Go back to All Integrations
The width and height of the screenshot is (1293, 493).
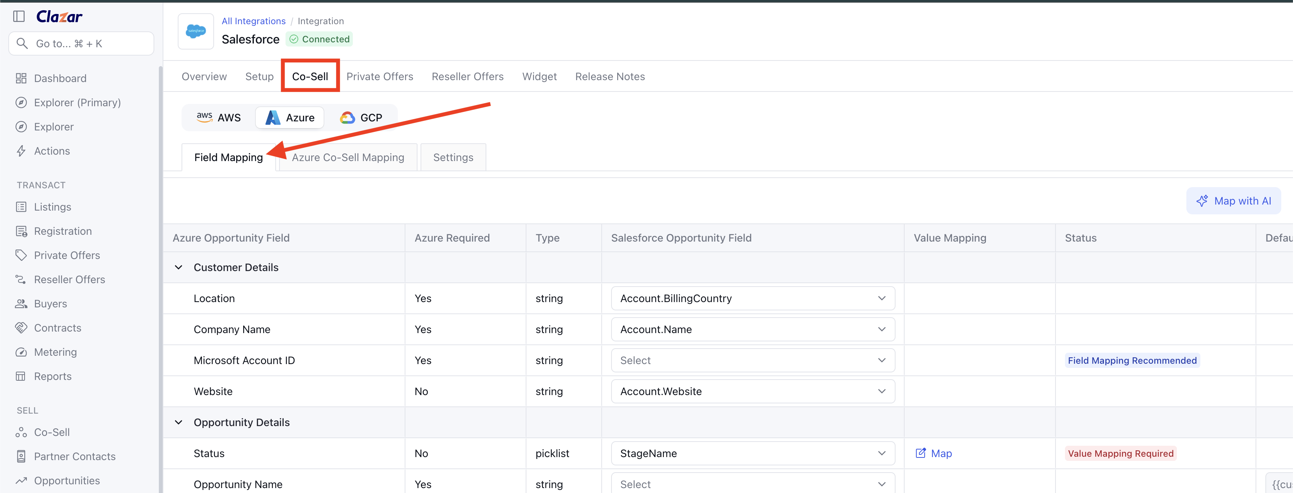coord(254,20)
